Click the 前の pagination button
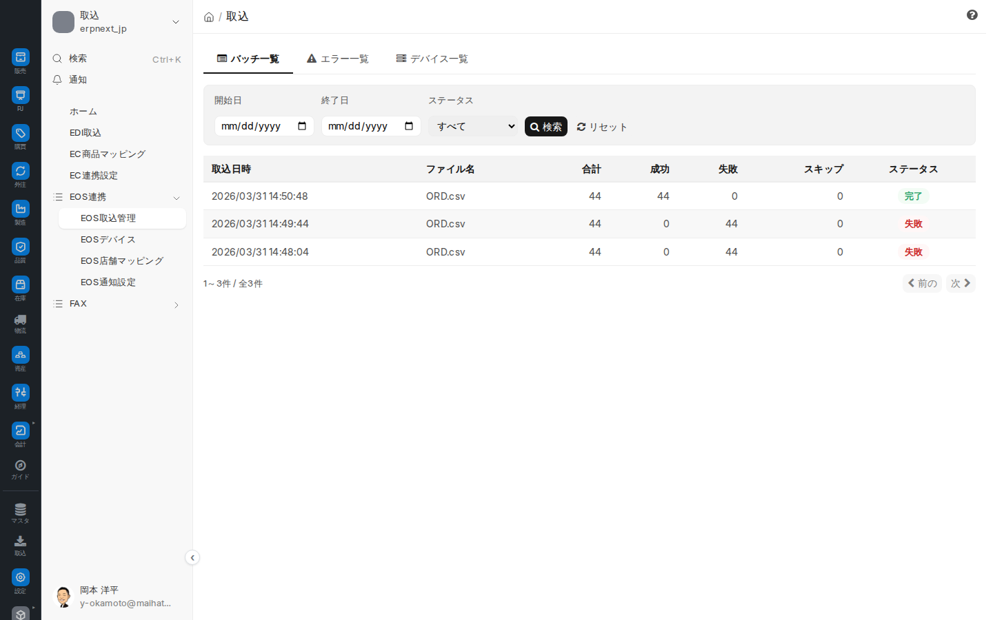Image resolution: width=993 pixels, height=620 pixels. pyautogui.click(x=922, y=283)
